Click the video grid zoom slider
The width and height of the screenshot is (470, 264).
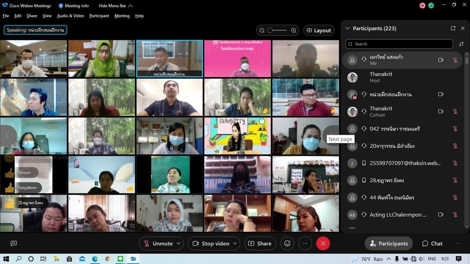pyautogui.click(x=278, y=30)
